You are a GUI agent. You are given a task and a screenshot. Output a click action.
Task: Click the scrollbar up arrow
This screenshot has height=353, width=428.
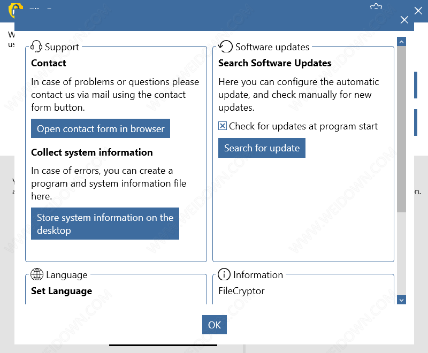(x=401, y=42)
